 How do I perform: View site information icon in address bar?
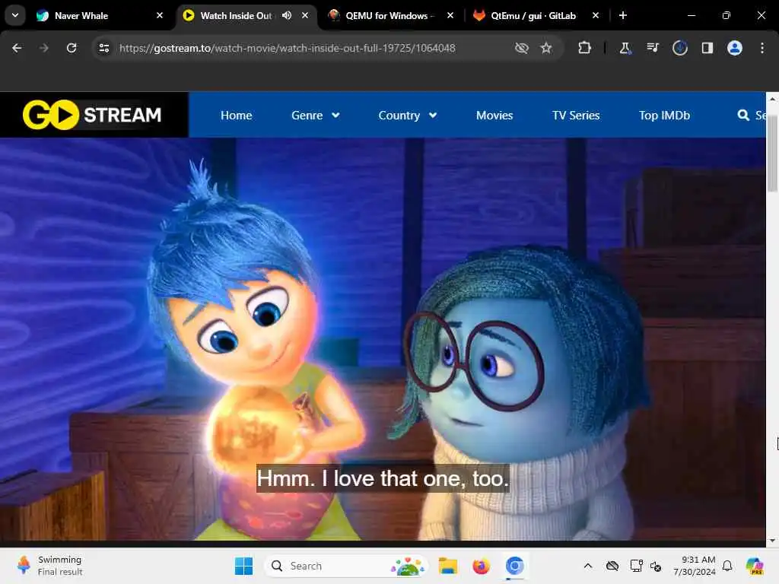pos(103,48)
